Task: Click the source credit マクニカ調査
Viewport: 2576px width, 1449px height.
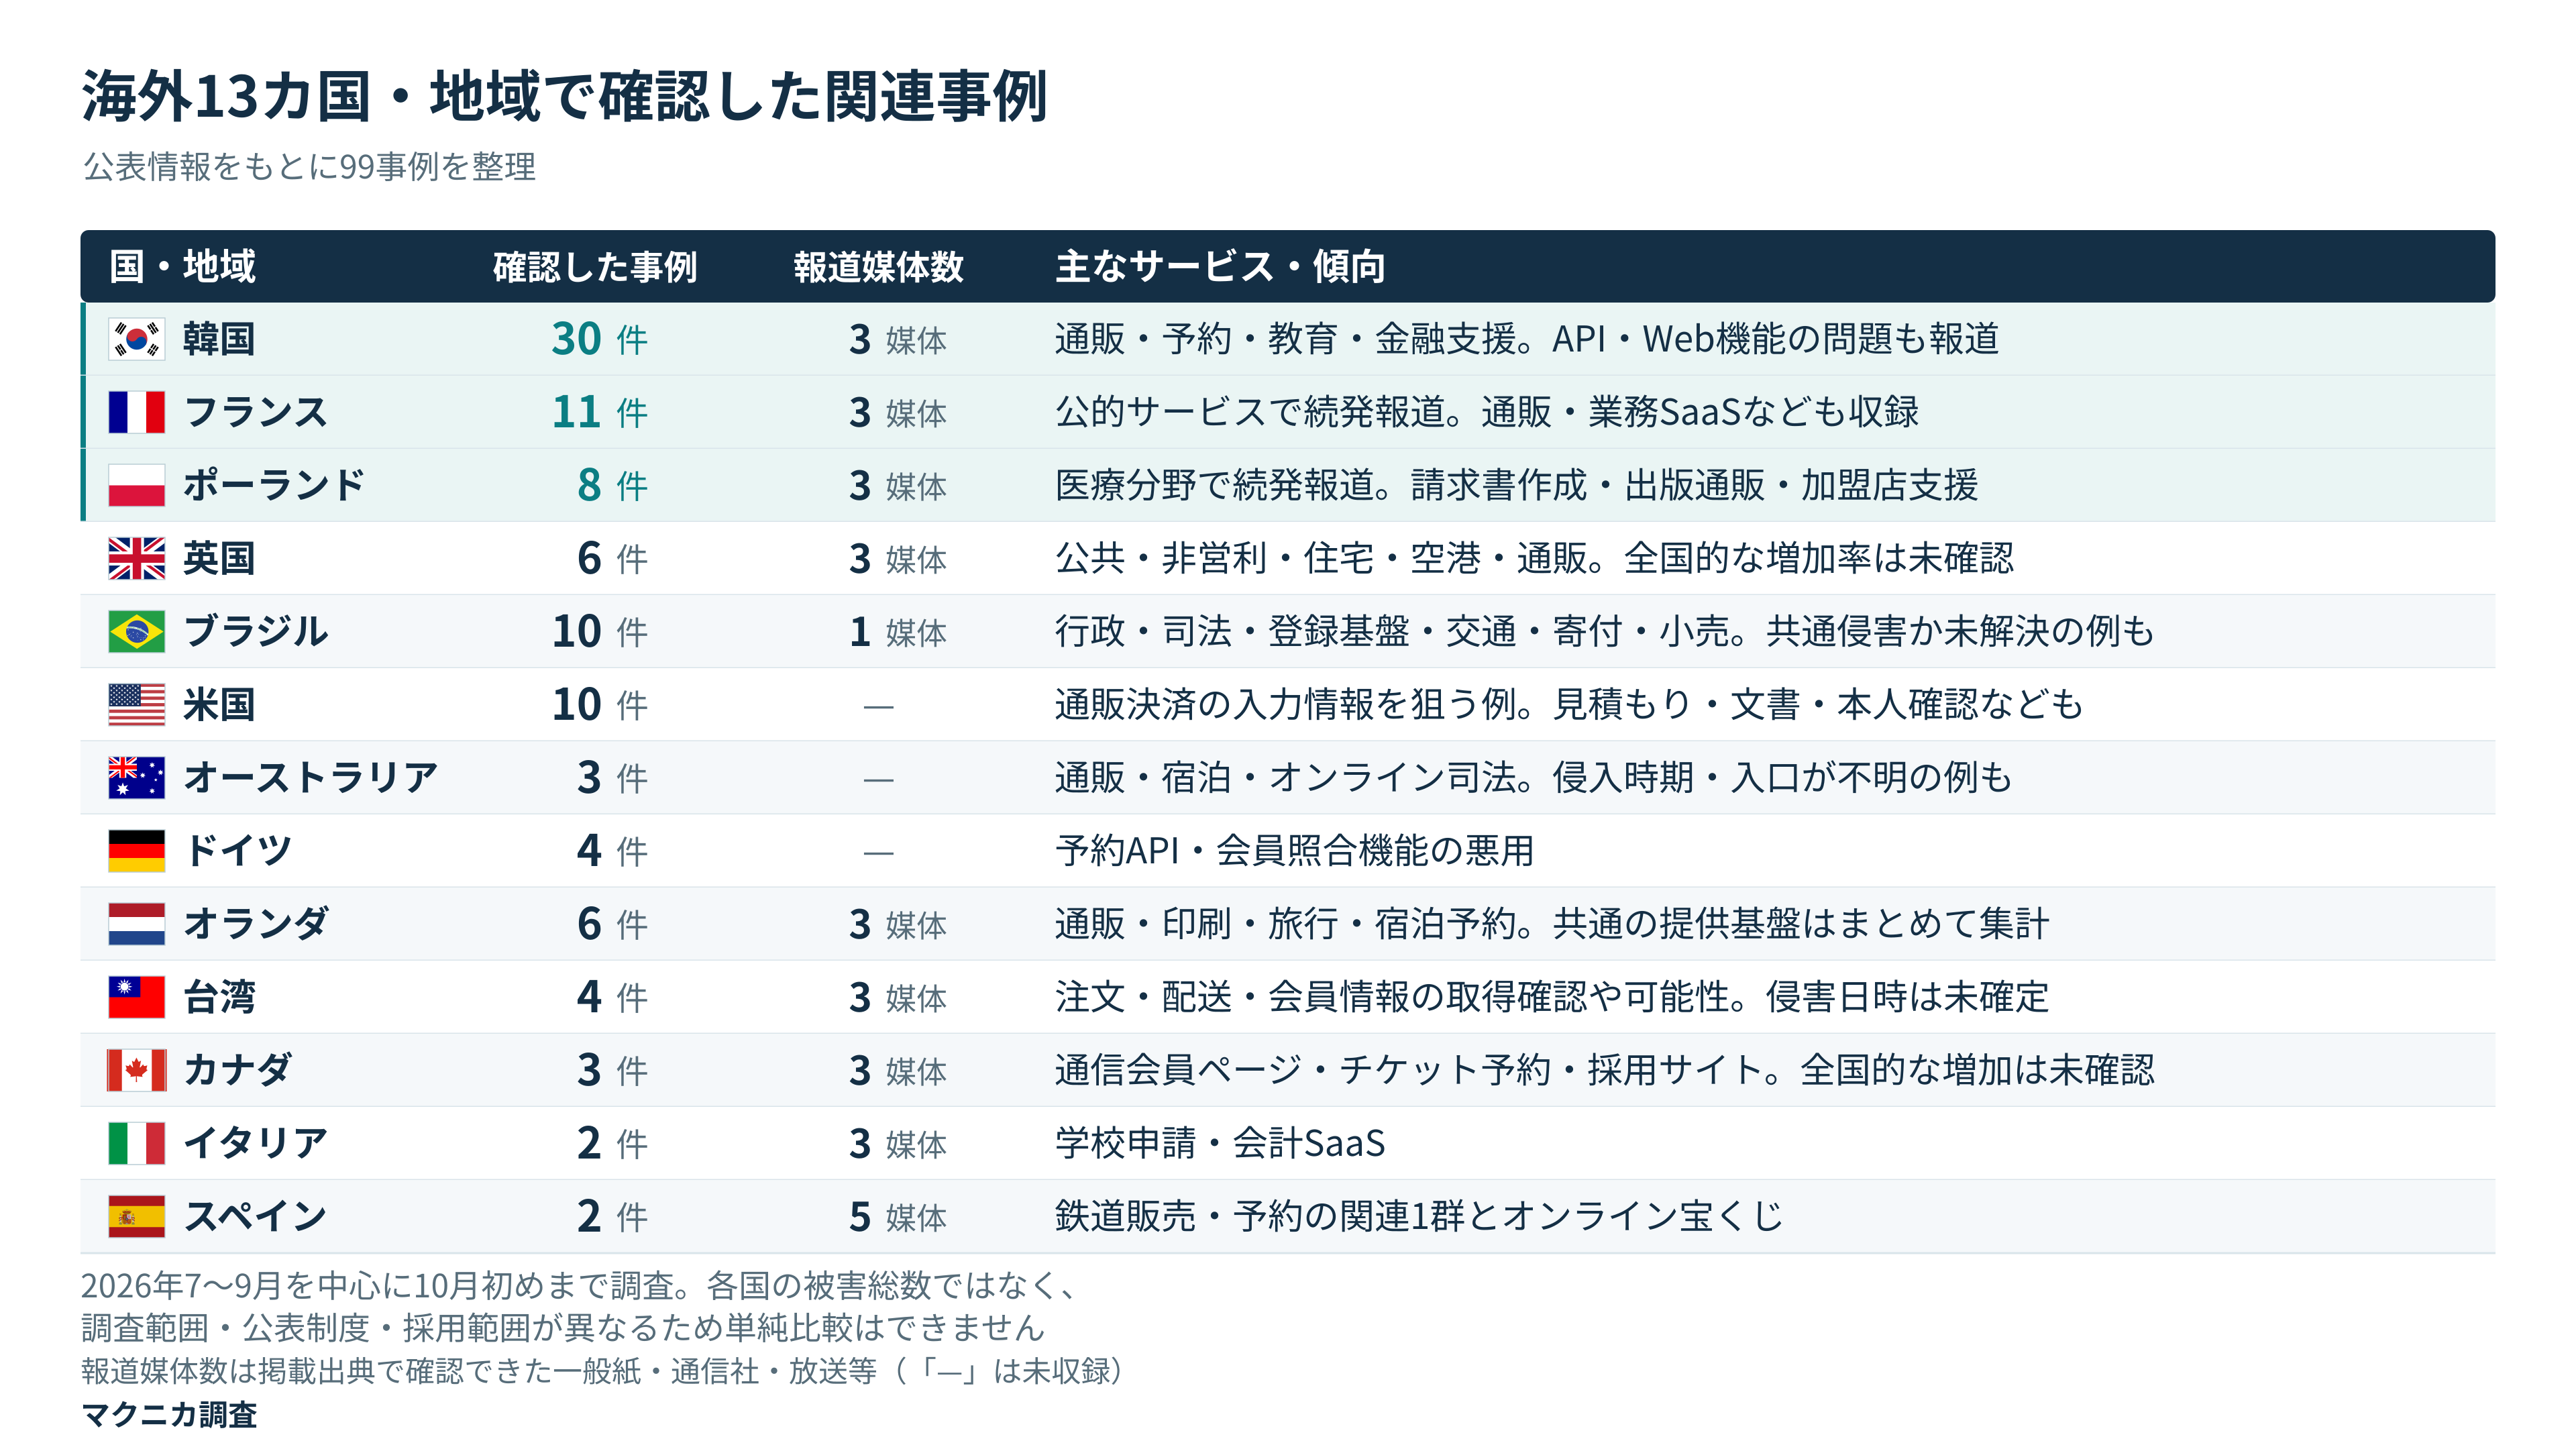Action: [169, 1414]
